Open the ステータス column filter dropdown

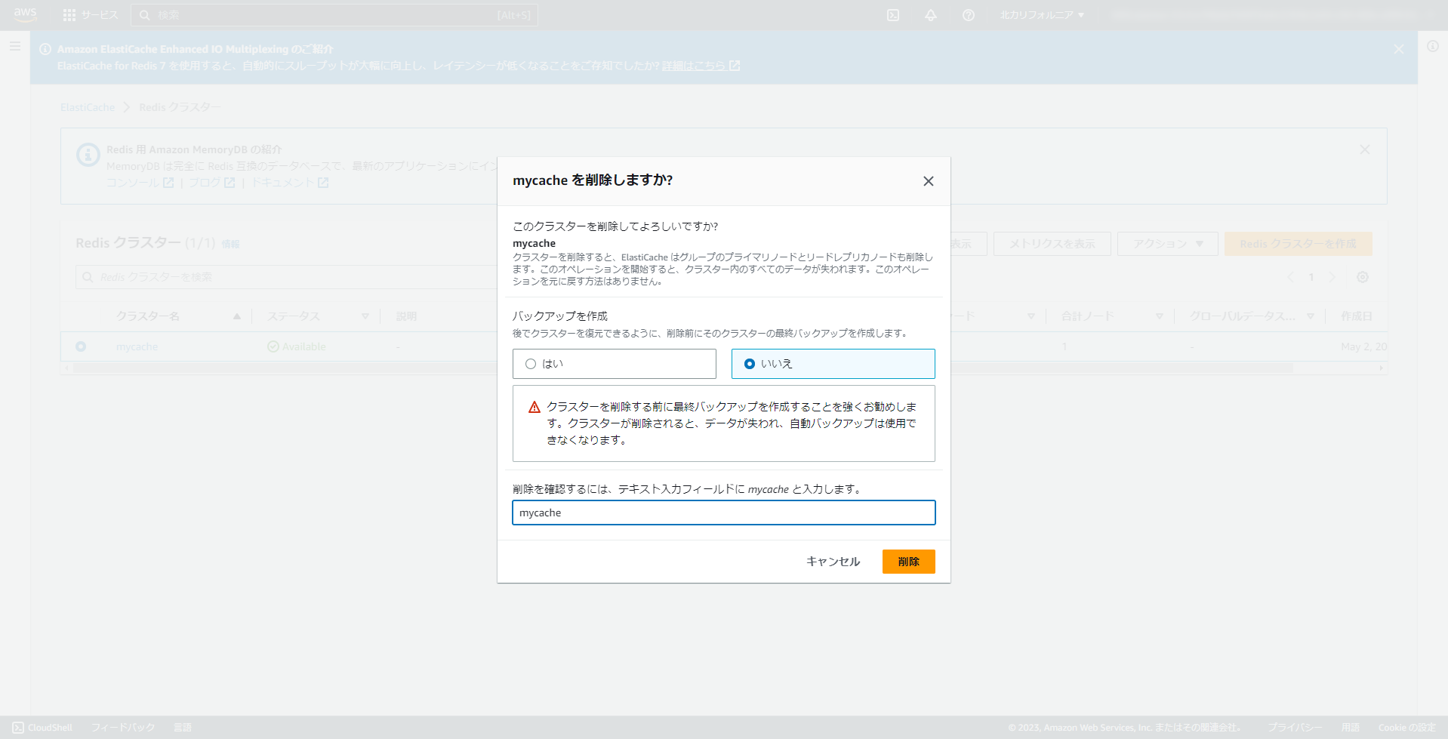click(365, 316)
